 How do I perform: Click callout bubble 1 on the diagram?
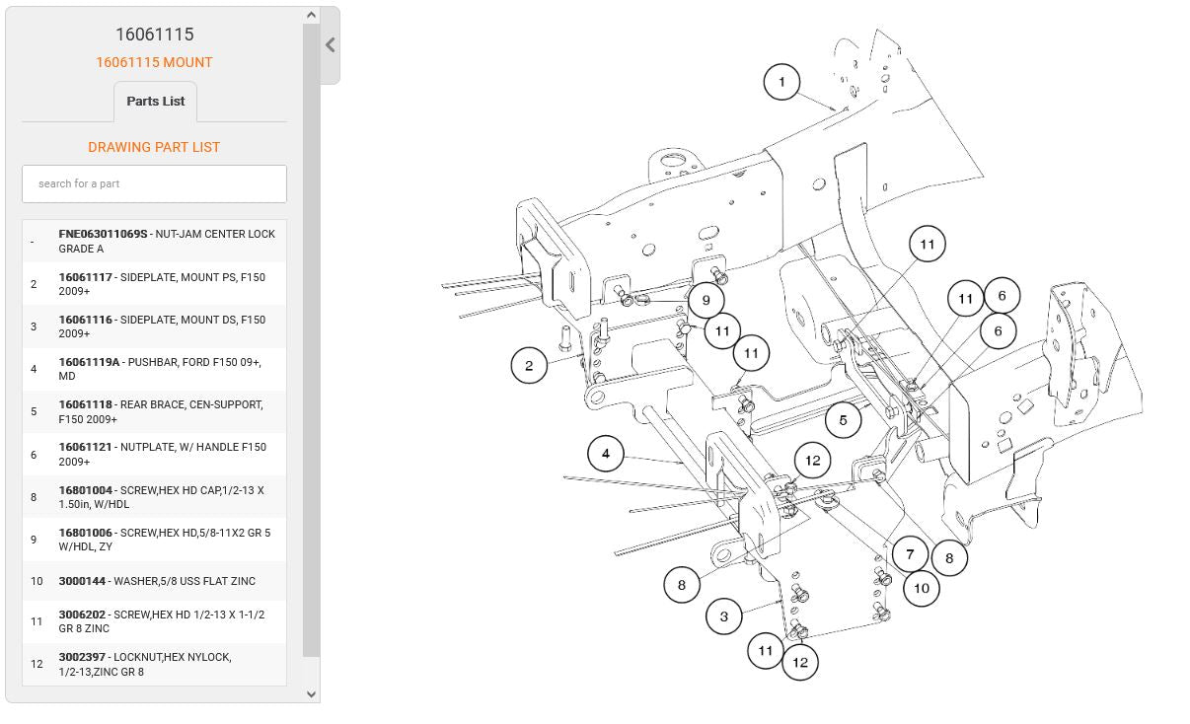[x=781, y=82]
